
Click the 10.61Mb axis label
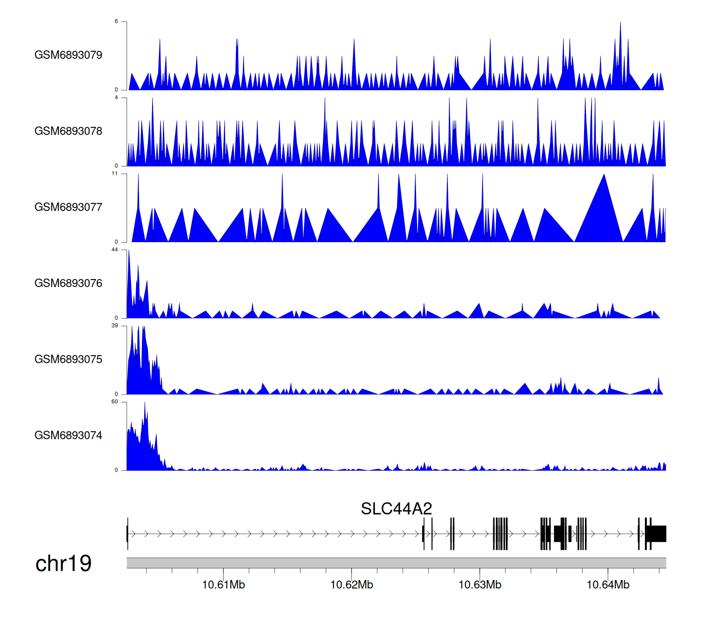click(223, 585)
